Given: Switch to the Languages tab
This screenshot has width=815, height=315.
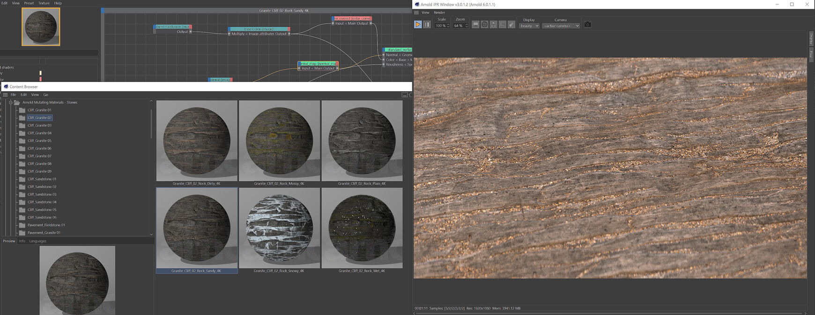Looking at the screenshot, I should (x=37, y=241).
